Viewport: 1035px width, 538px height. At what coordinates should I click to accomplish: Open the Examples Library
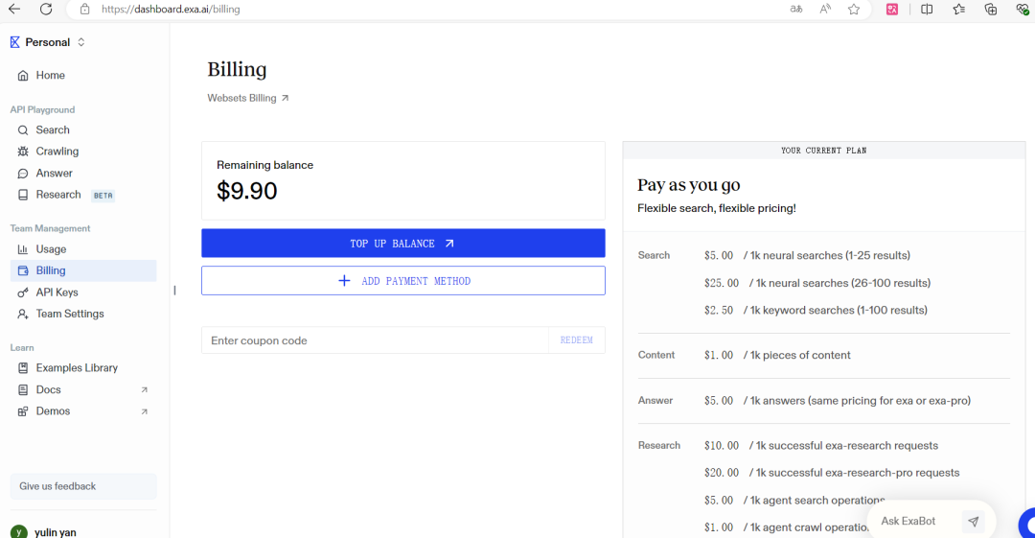[83, 368]
